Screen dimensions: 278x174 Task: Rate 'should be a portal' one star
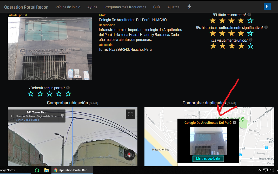click(31, 94)
